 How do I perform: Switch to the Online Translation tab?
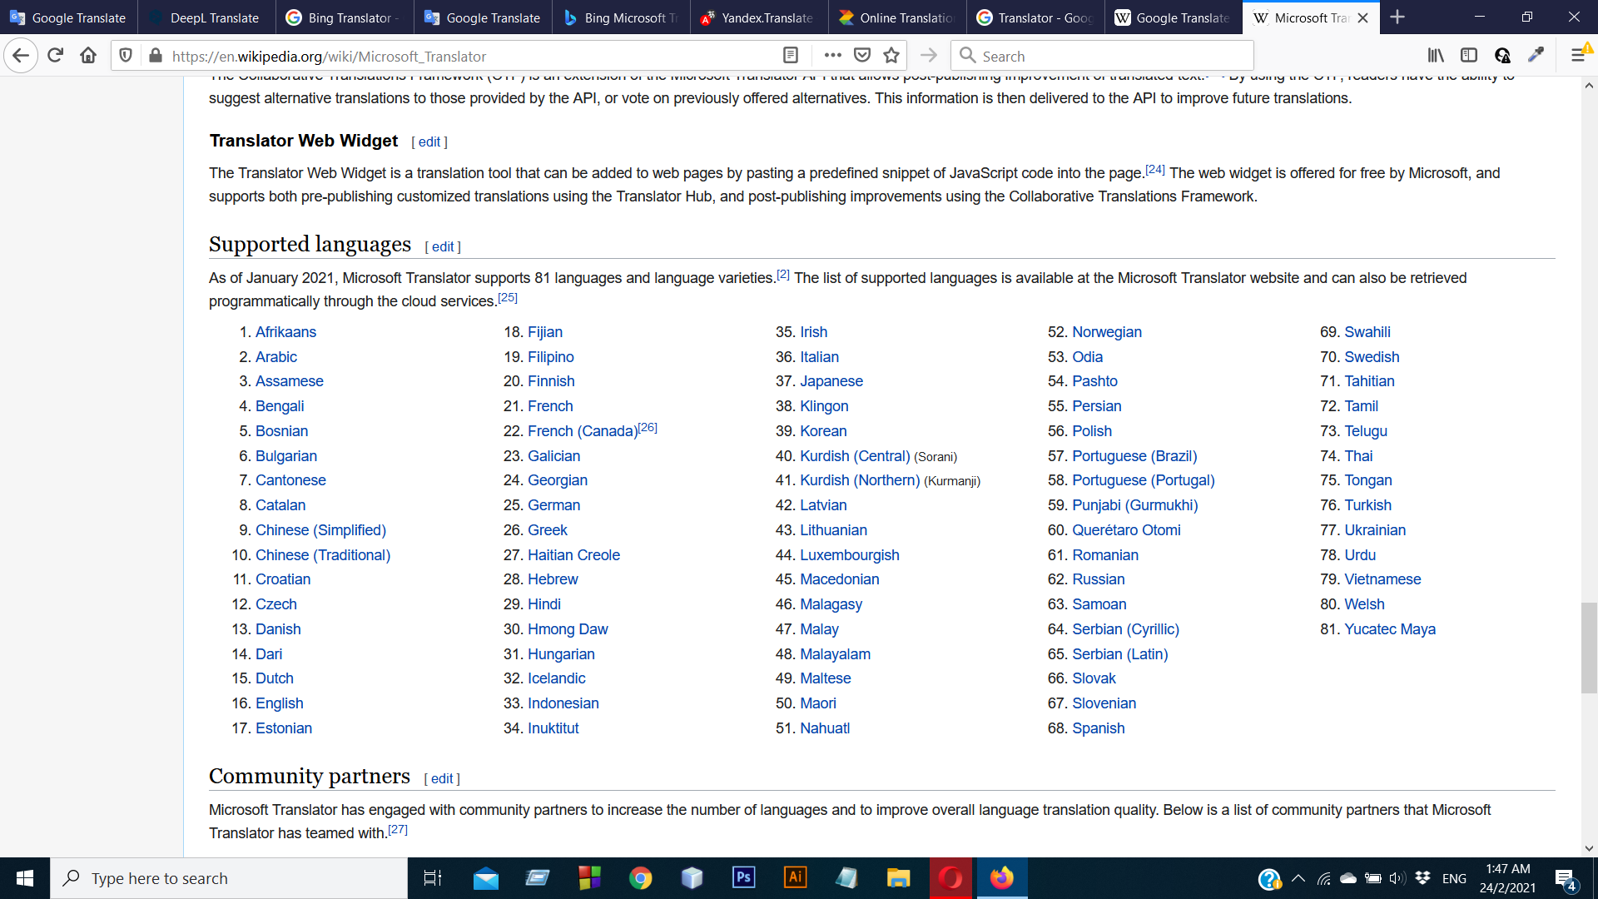tap(897, 17)
